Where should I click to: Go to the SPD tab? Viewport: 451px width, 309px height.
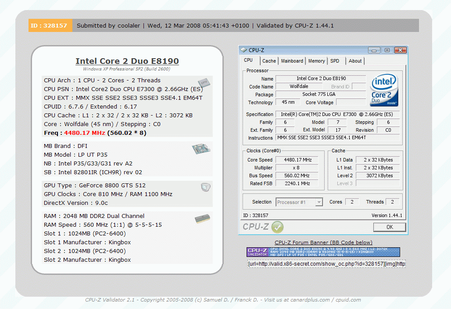tap(335, 61)
